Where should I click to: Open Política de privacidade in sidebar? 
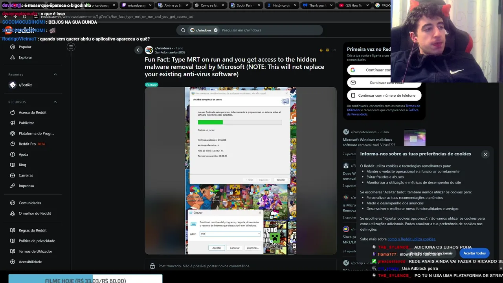[x=32, y=241]
